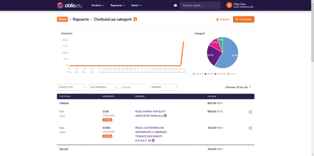Expand the Tip Cheltuiala dropdown
The image size is (314, 156).
pyautogui.click(x=102, y=87)
